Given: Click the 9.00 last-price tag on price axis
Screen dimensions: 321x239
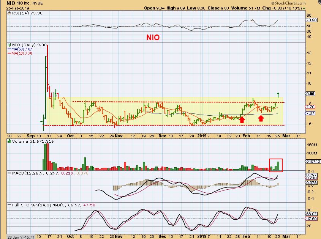Looking at the screenshot, I should click(x=310, y=94).
